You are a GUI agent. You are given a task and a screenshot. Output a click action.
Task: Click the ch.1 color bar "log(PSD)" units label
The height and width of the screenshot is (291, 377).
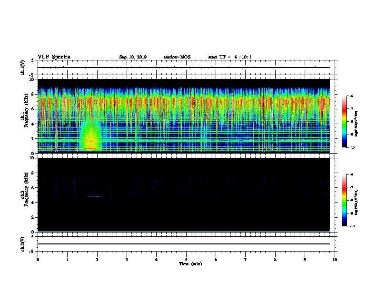tap(357, 124)
